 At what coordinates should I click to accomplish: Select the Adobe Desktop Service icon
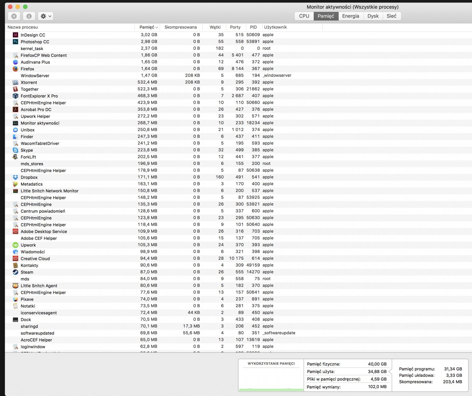15,231
